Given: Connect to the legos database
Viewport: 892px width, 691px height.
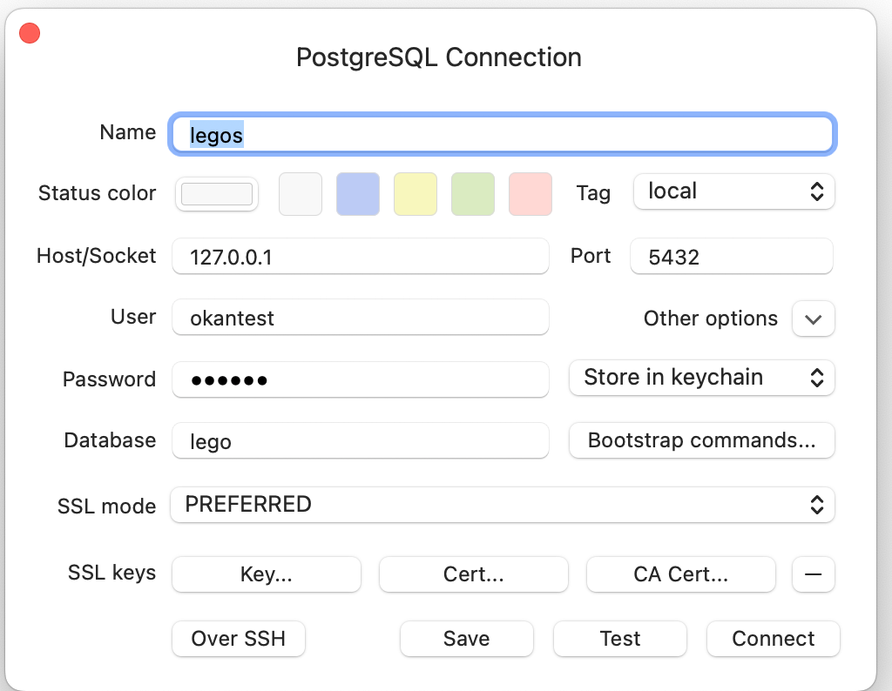Looking at the screenshot, I should (773, 639).
